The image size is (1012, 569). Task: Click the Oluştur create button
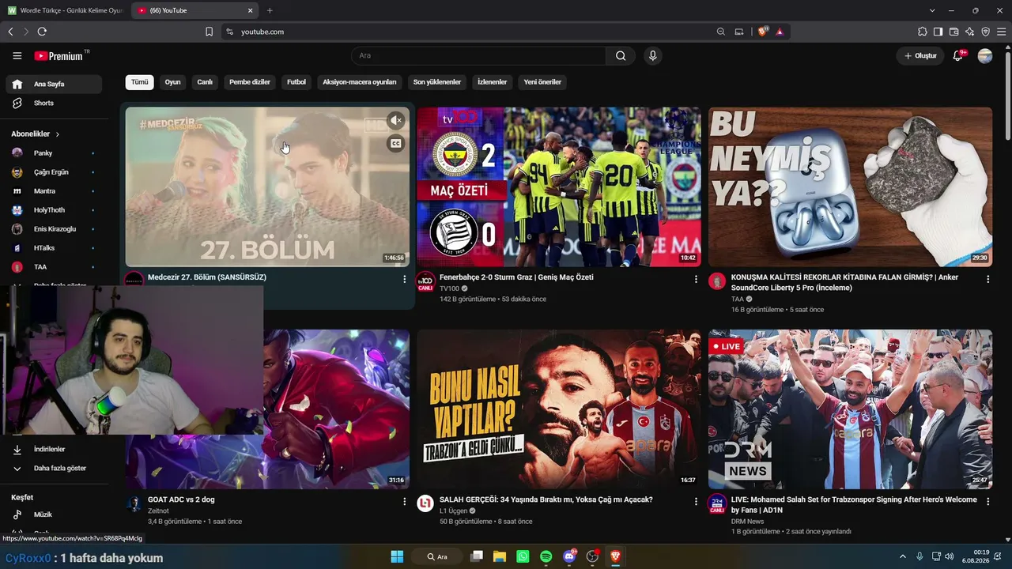point(920,56)
